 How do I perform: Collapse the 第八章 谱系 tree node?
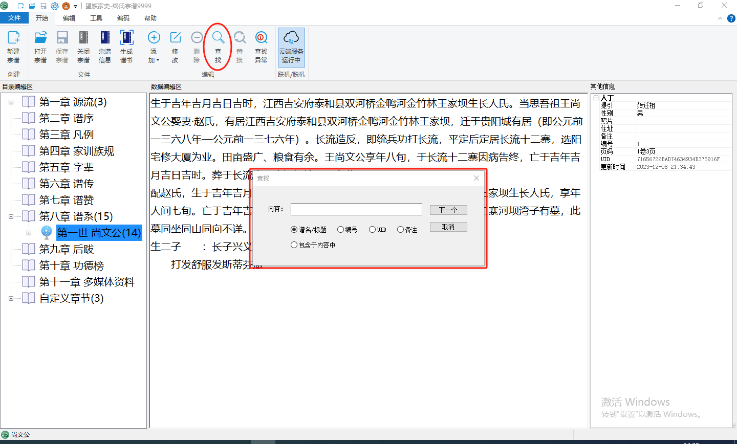pos(11,217)
